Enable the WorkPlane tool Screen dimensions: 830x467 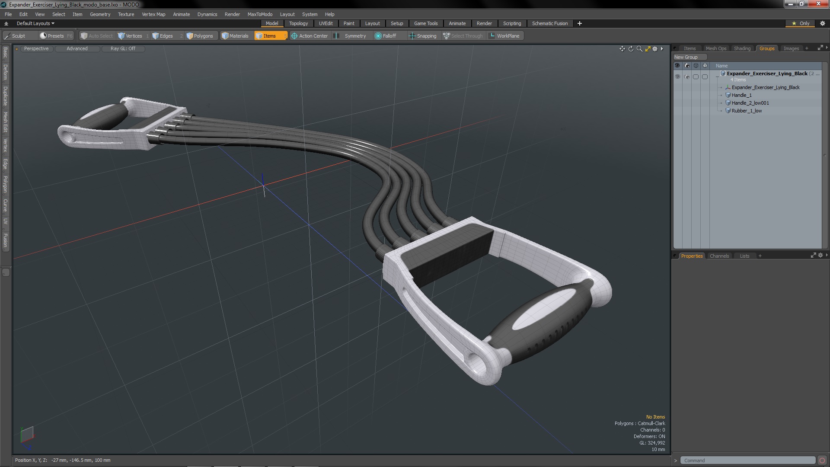click(x=504, y=36)
